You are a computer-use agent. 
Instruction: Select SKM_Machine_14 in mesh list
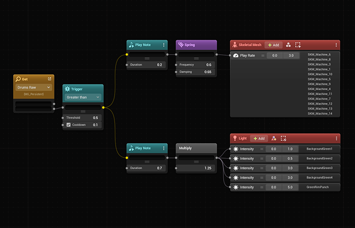(x=320, y=113)
